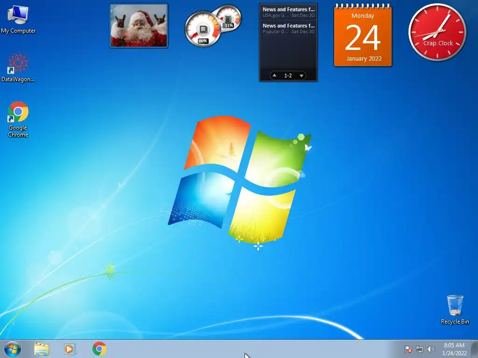Screen dimensions: 478x358
Task: Select the Recycle Bin icon
Action: pos(455,310)
